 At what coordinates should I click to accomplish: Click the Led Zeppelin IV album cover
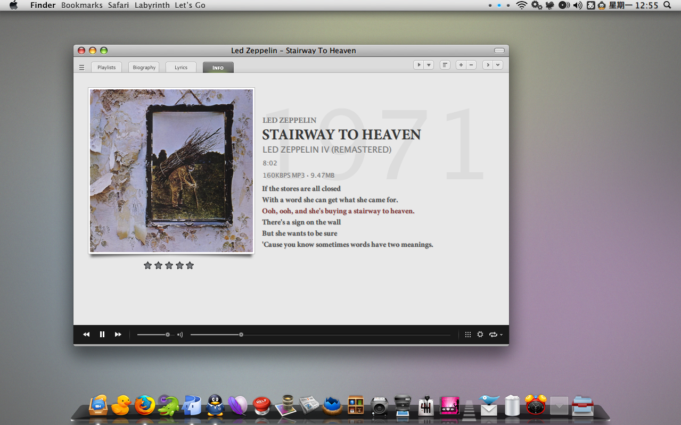click(x=171, y=171)
